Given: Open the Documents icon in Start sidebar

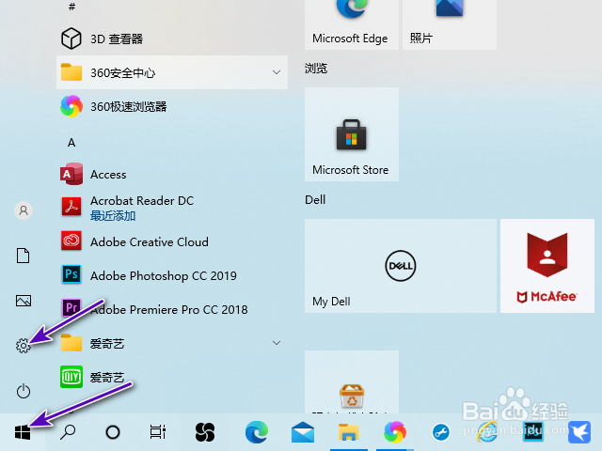Looking at the screenshot, I should coord(23,256).
